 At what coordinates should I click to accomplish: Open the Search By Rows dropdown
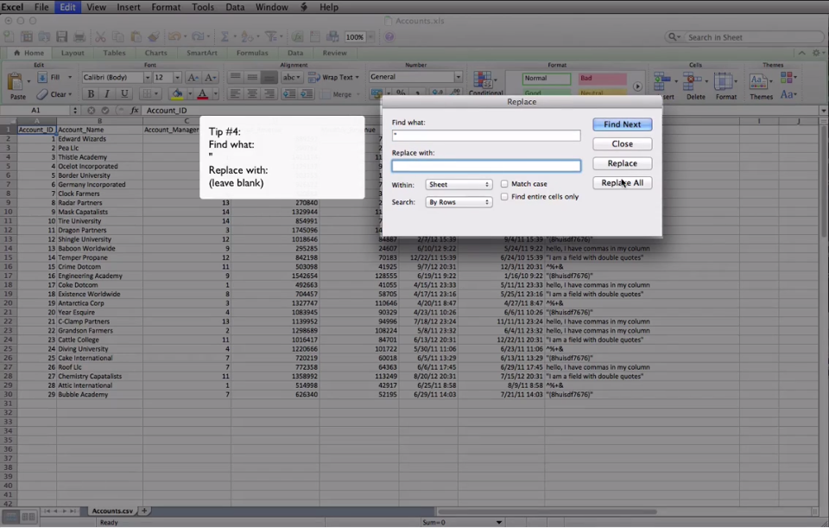(459, 202)
